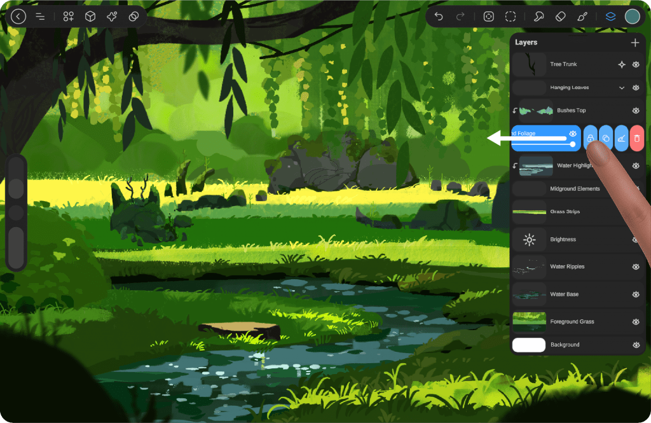Add a new layer with plus button
Viewport: 651px width, 423px height.
(634, 43)
